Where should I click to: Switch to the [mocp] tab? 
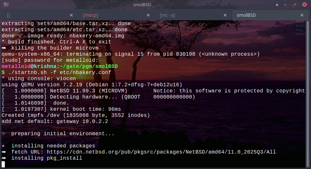(90, 15)
